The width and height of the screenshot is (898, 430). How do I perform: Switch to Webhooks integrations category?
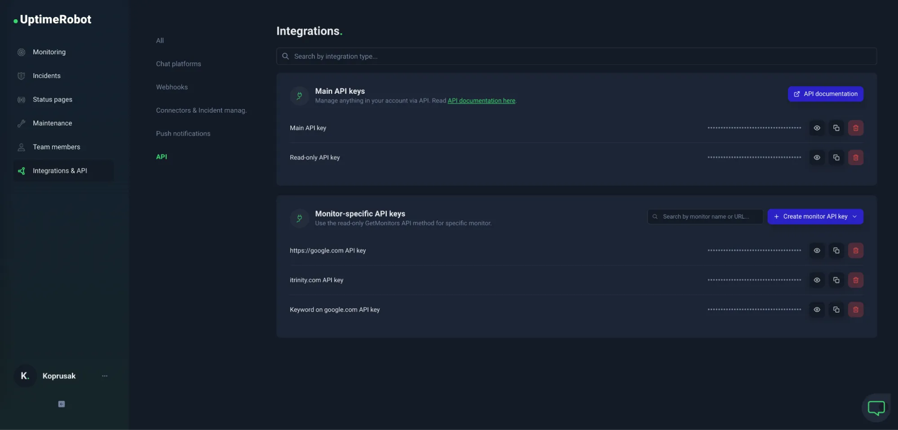click(x=172, y=87)
